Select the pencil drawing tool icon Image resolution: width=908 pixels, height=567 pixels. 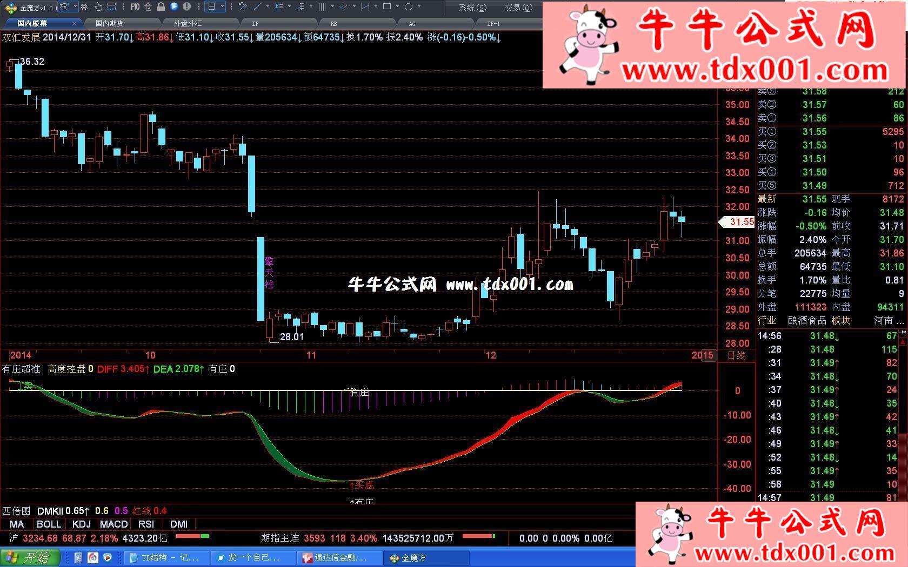tap(243, 6)
